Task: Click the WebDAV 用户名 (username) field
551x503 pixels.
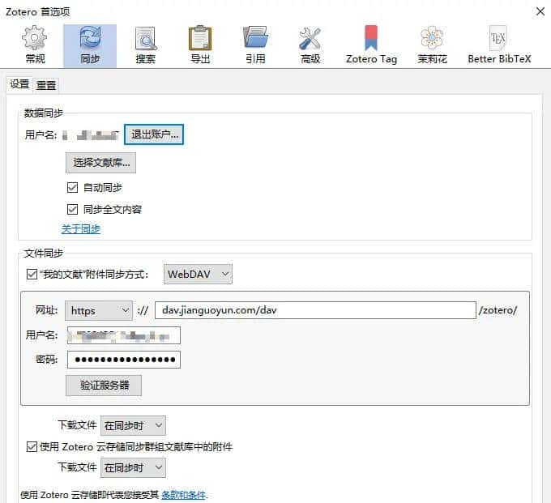Action: pos(124,335)
